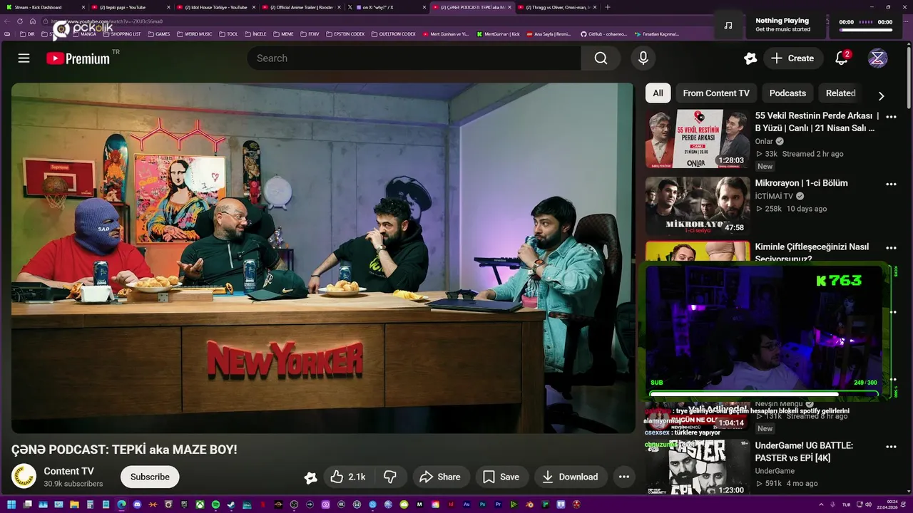The width and height of the screenshot is (913, 513).
Task: Like the video with 2.1k thumbs up
Action: 347,477
